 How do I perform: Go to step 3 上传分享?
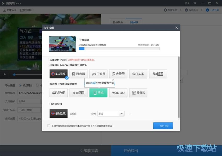tap(212, 10)
